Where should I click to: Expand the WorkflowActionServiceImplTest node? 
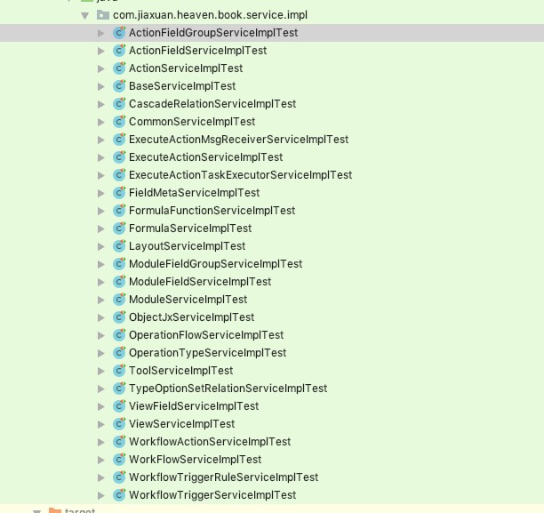click(101, 442)
